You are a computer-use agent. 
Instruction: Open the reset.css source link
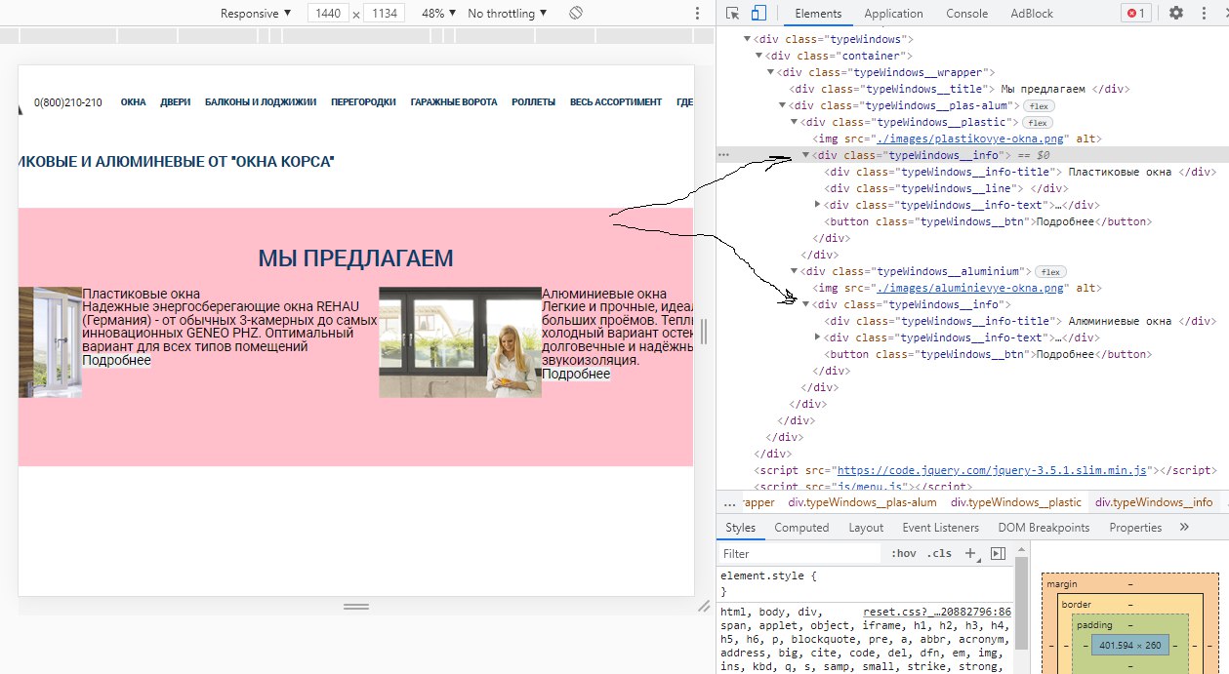[937, 612]
